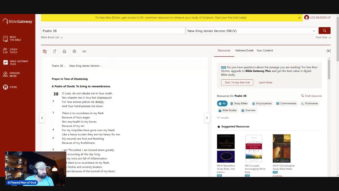Click the Bible Gateway Plus bold text

click(x=258, y=71)
